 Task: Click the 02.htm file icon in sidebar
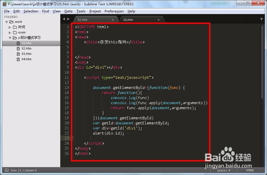click(x=18, y=48)
